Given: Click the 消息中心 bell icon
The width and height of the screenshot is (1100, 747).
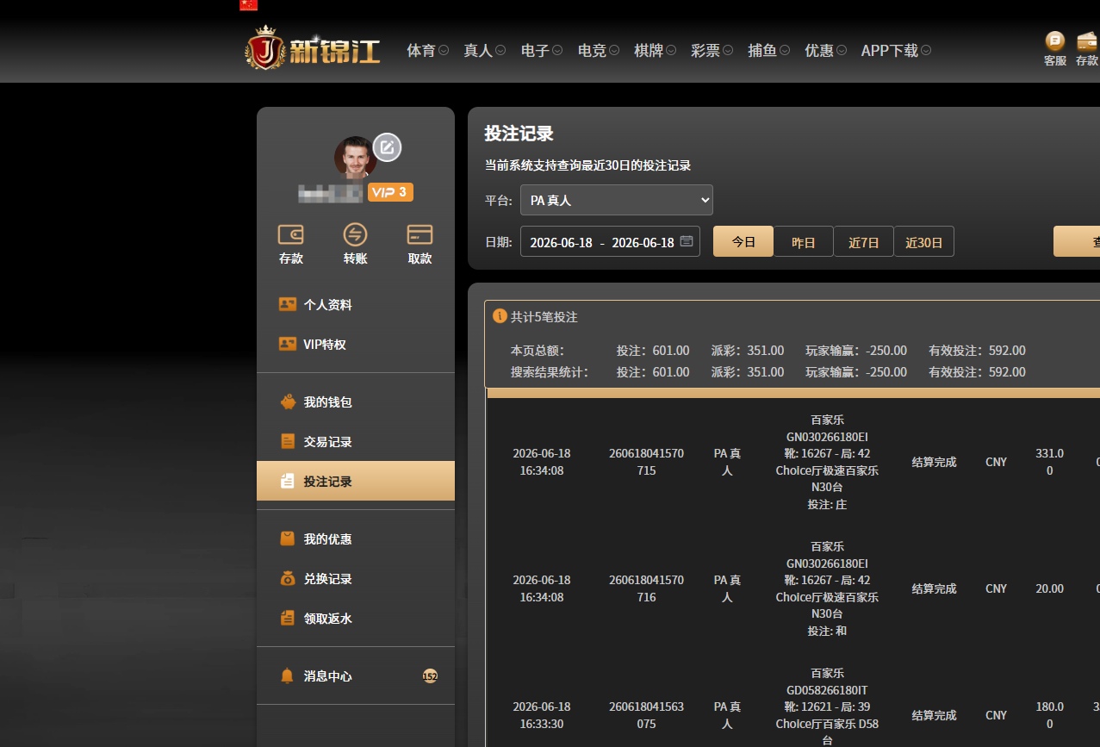Looking at the screenshot, I should [x=288, y=675].
